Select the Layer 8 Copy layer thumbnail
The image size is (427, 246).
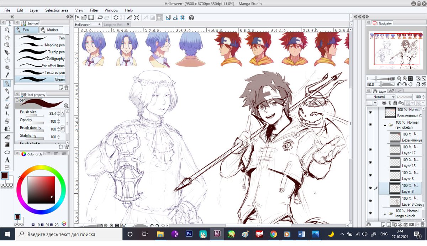(395, 201)
